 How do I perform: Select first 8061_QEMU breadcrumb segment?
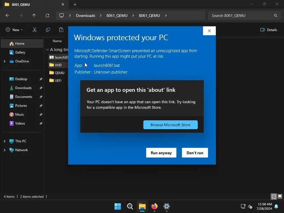click(117, 16)
